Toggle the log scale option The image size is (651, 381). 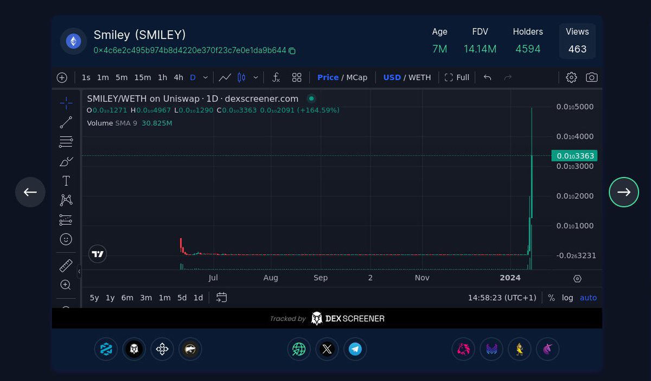tap(567, 297)
